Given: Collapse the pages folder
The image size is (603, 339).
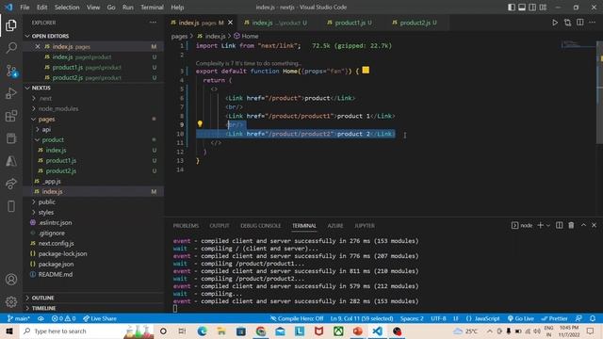Looking at the screenshot, I should [x=34, y=120].
